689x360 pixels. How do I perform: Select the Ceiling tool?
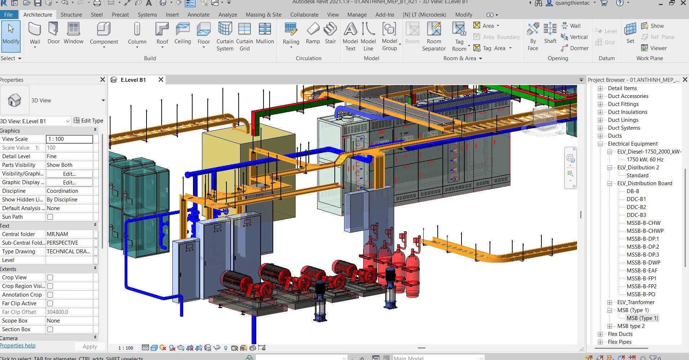tap(183, 33)
